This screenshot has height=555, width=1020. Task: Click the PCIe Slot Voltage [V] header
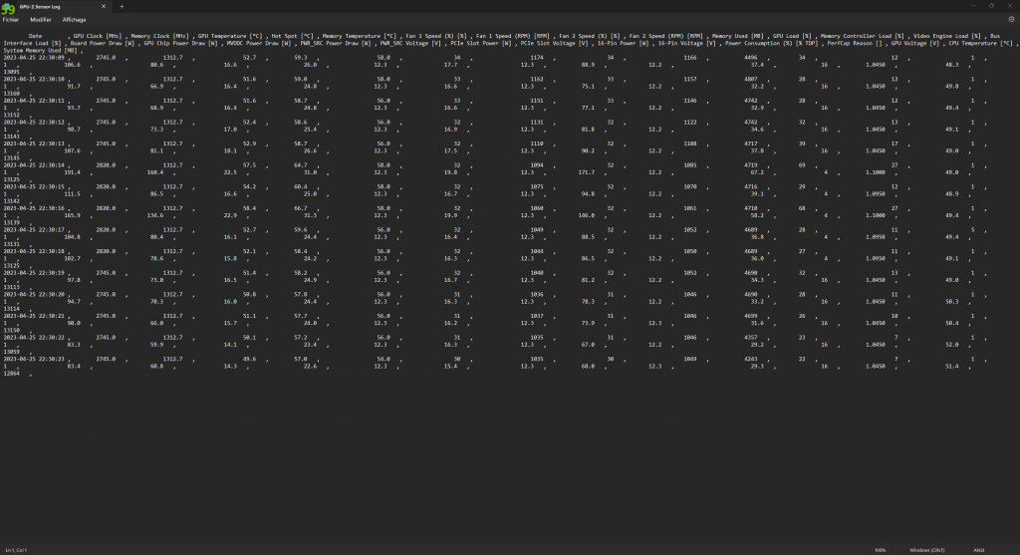[x=555, y=44]
